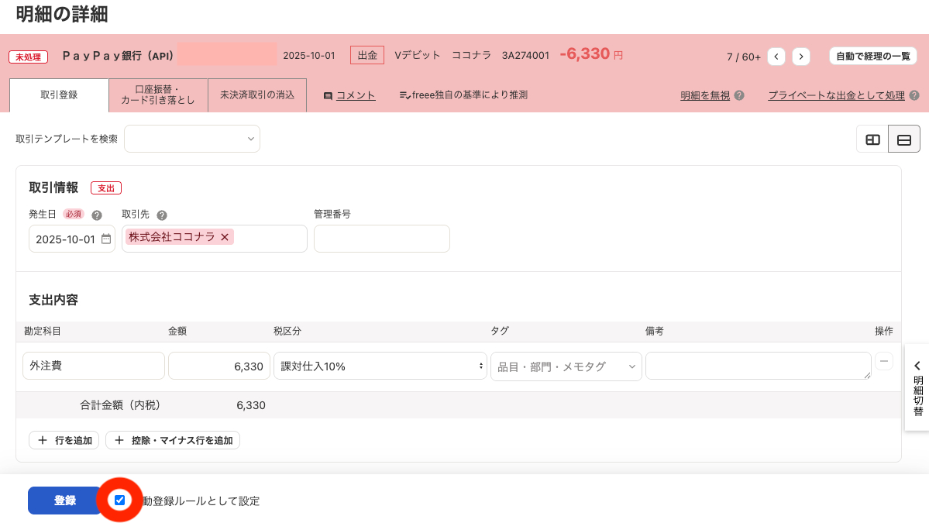Open the 未決済取引の消込 tab
This screenshot has height=523, width=929.
(256, 96)
